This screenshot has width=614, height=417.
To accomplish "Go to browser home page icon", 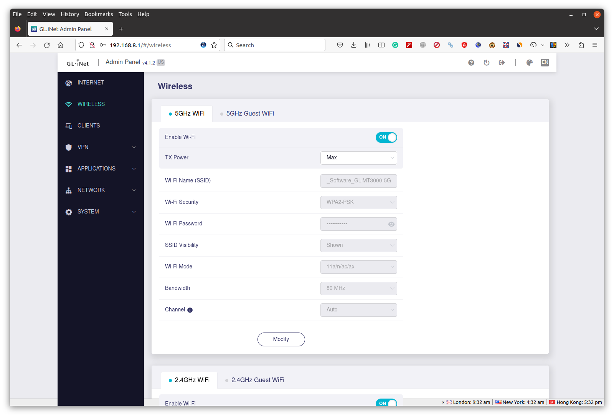I will 60,45.
